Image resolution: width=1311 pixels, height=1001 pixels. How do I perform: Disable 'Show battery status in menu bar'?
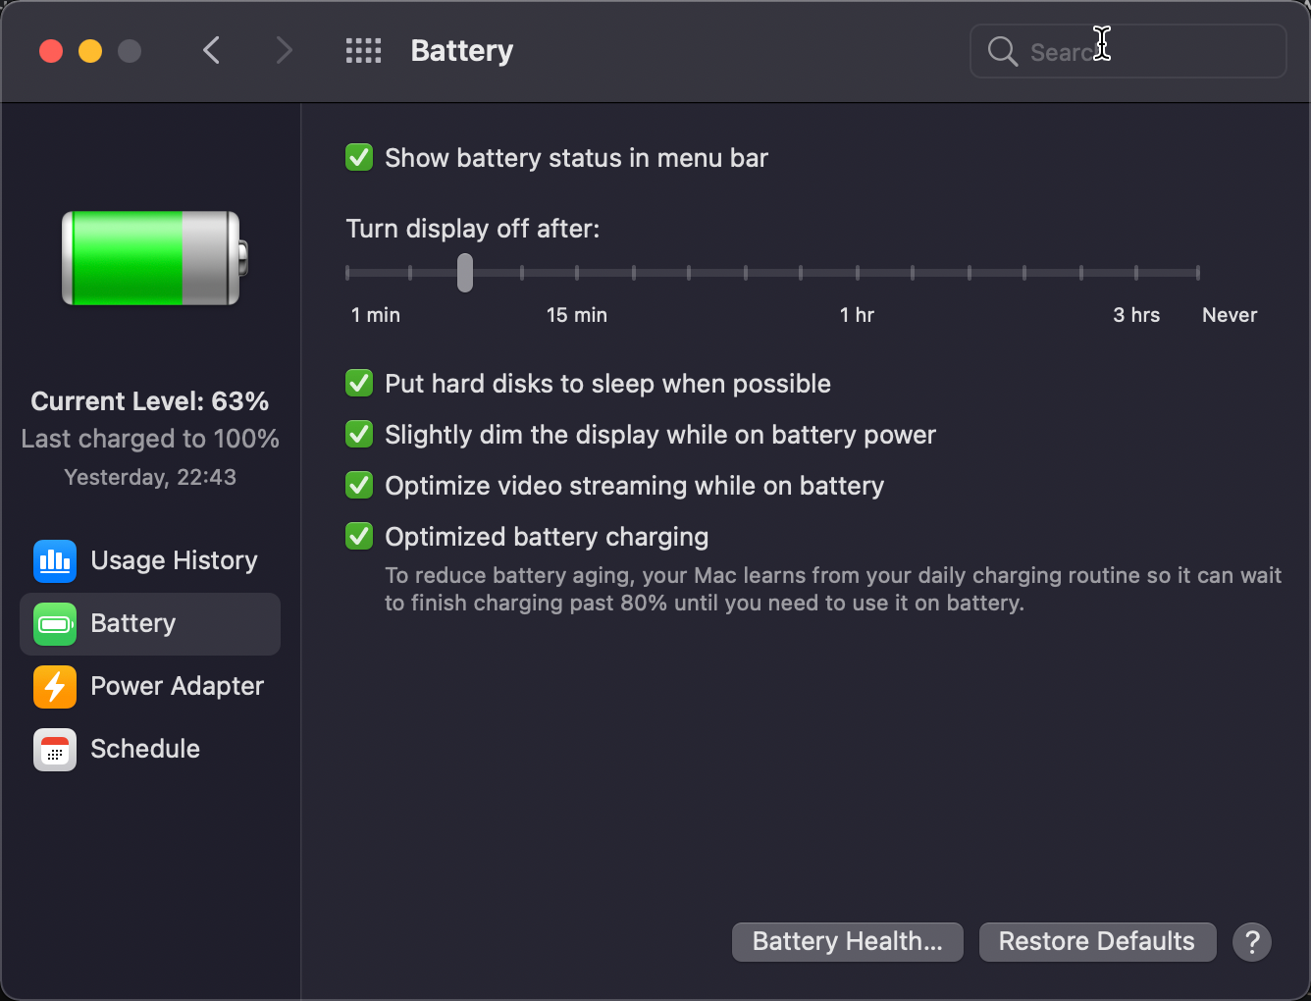click(x=359, y=157)
